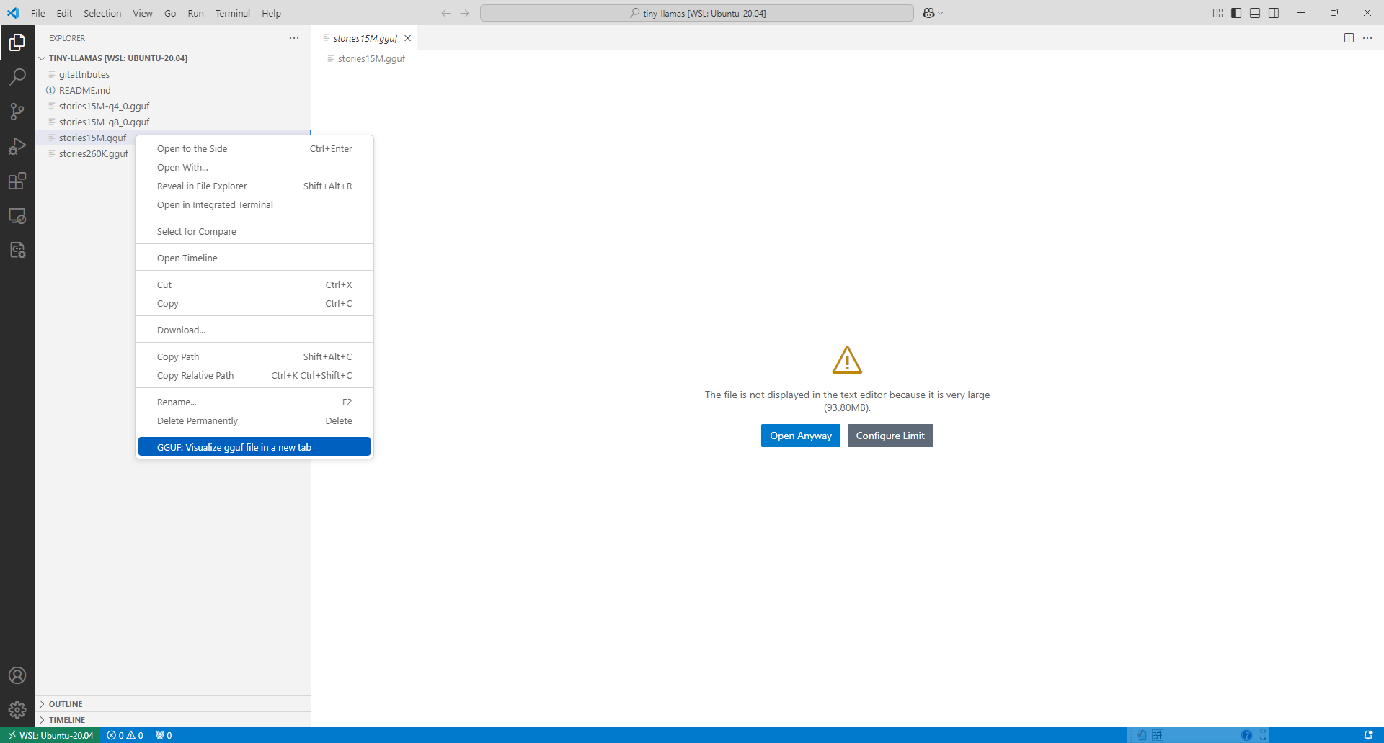Toggle the primary side bar visibility
Screen dimensions: 1384x743
pyautogui.click(x=1236, y=13)
